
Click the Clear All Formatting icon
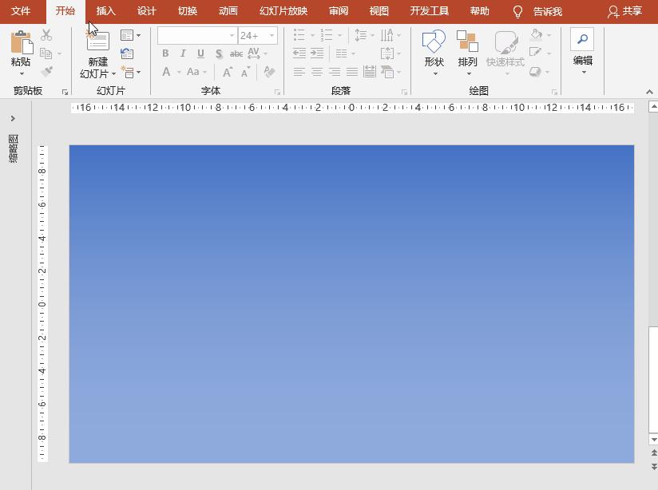268,71
